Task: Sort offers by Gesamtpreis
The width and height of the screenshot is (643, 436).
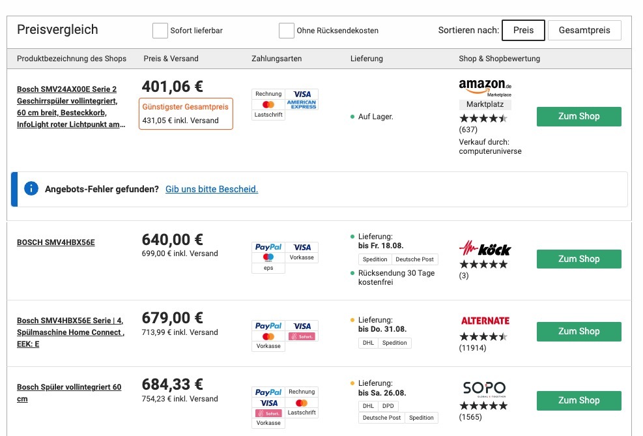Action: tap(584, 31)
